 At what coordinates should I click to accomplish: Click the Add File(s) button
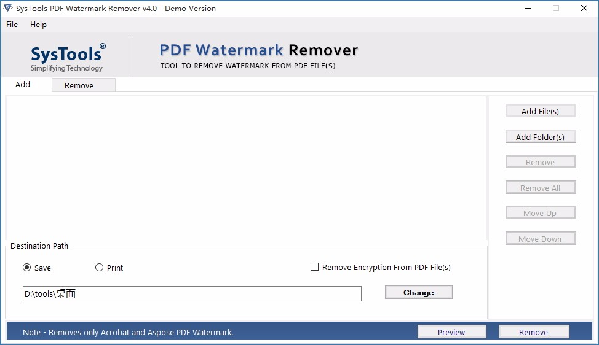coord(541,111)
